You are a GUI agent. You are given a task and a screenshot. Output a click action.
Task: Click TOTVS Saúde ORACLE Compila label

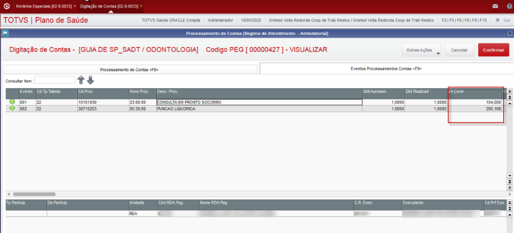[x=171, y=20]
